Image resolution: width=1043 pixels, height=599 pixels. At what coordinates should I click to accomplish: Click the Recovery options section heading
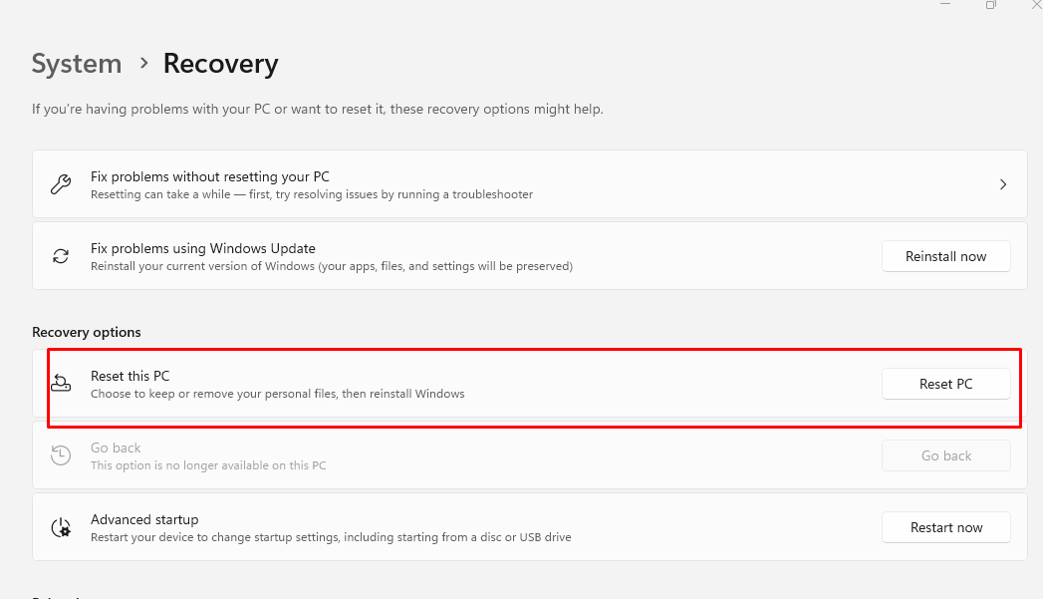point(87,332)
